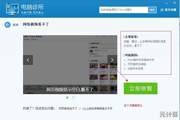Viewport: 180px width, 120px height.
Task: Click the blue back arrow icon
Action: (7, 25)
